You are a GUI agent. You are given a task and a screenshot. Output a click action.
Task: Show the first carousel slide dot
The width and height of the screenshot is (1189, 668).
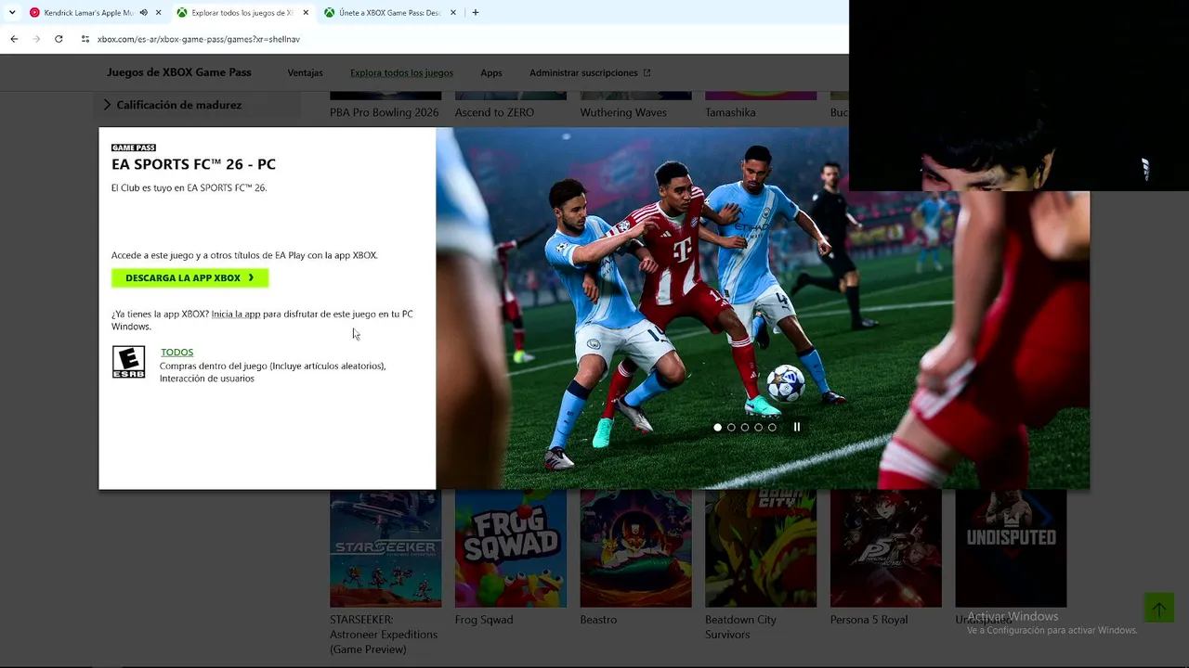click(717, 428)
